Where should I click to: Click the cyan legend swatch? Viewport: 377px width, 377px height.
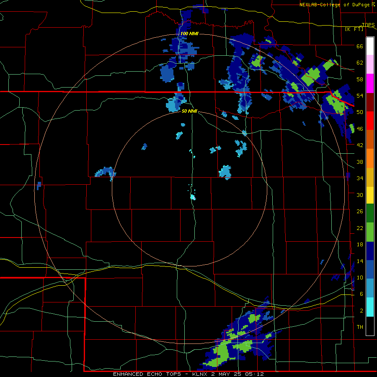pos(370,307)
